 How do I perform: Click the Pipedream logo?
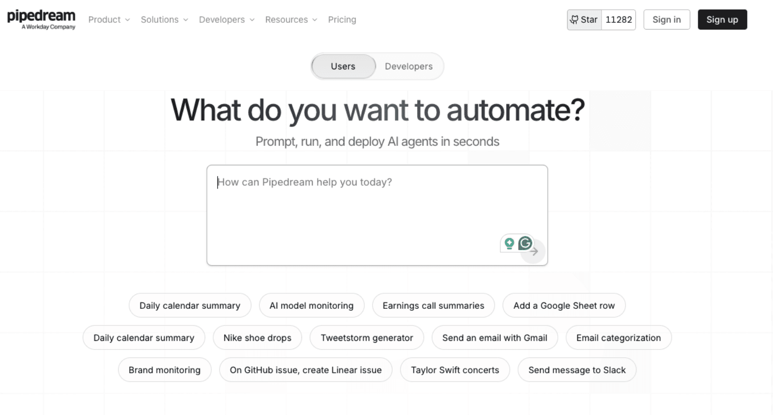click(41, 19)
